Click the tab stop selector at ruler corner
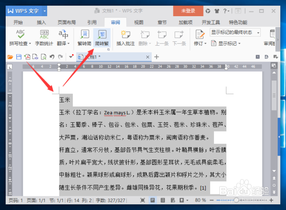 click(10, 67)
